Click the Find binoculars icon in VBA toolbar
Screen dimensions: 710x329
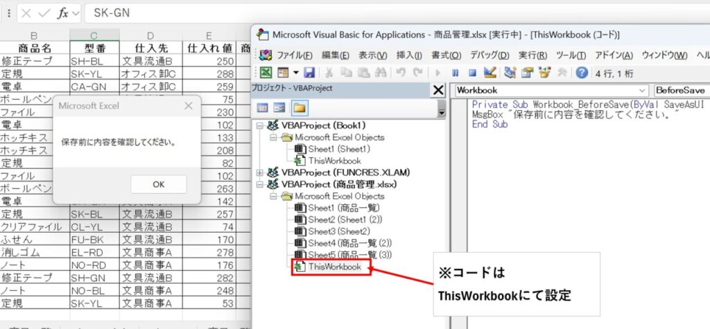click(381, 73)
